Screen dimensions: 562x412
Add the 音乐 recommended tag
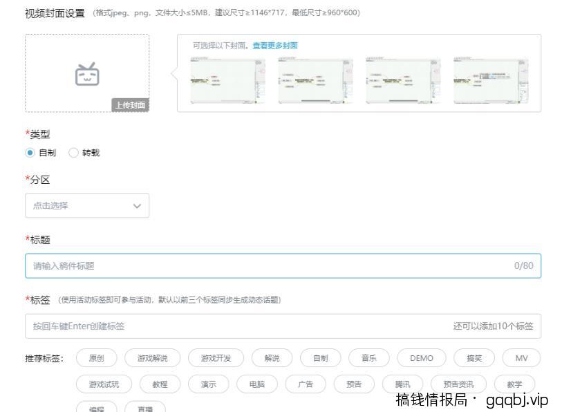pos(369,357)
